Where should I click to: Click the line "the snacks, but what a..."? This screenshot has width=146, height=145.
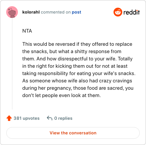[x=72, y=51]
